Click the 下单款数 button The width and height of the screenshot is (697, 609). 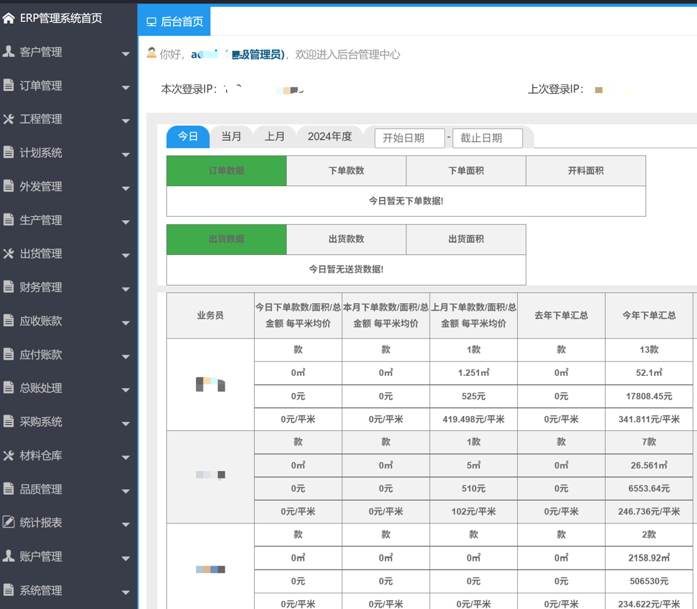(x=346, y=170)
